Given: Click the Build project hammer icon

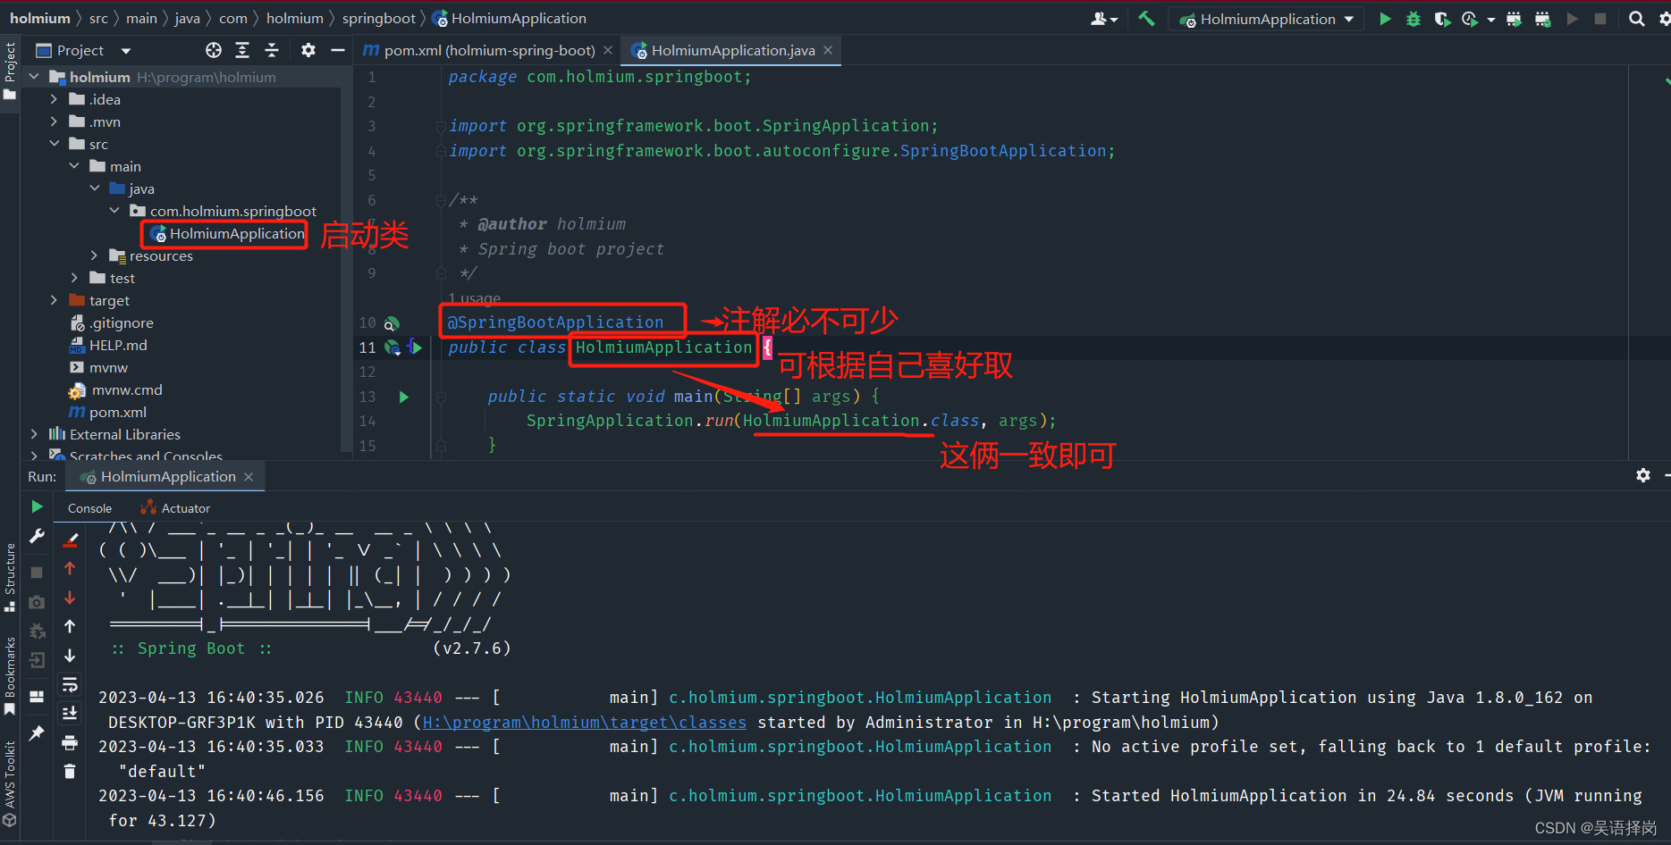Looking at the screenshot, I should coord(1146,19).
